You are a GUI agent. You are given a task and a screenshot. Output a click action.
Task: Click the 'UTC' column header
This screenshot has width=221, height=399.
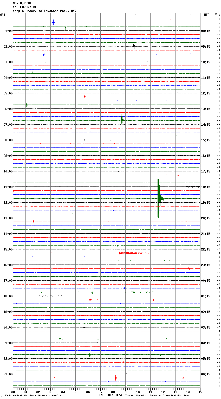(207, 15)
